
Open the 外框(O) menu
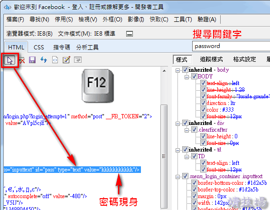(112, 19)
